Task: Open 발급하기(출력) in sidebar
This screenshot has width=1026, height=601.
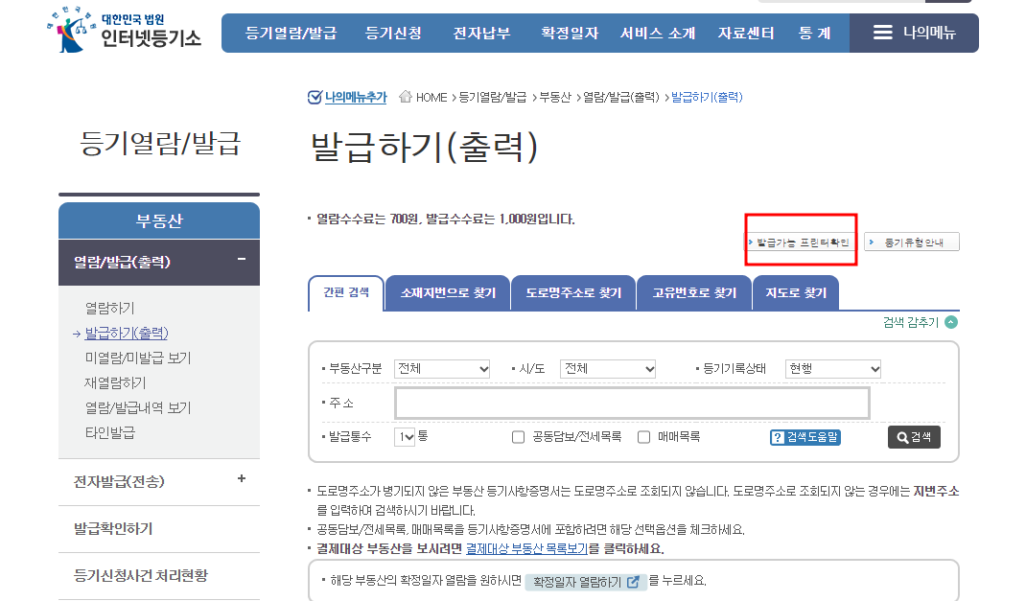Action: 127,333
